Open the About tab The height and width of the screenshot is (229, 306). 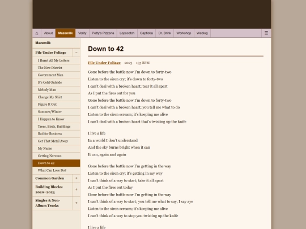[x=48, y=33]
